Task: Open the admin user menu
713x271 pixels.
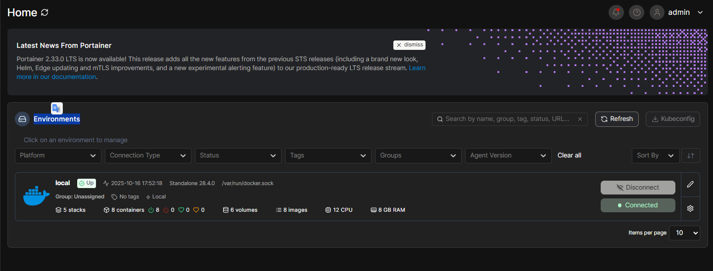Action: tap(685, 12)
